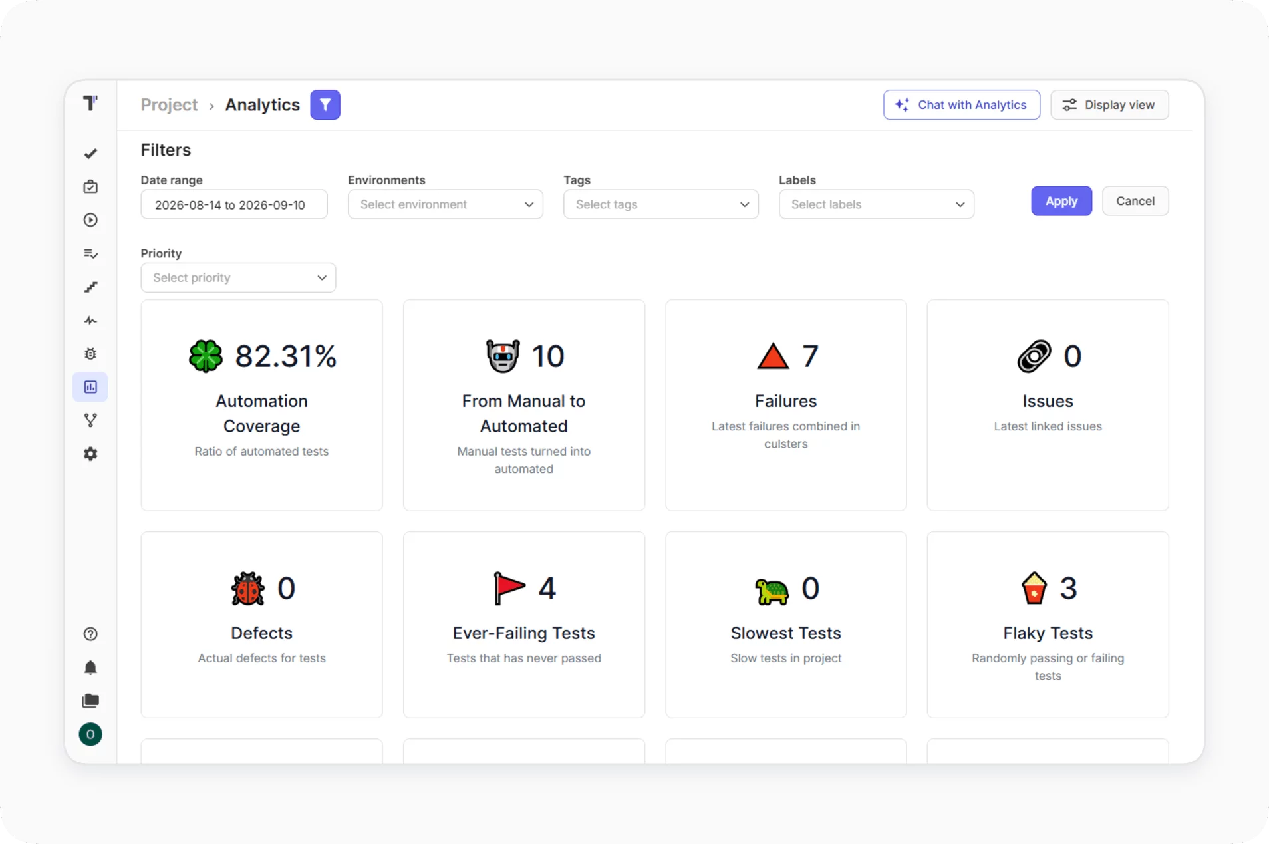Open the checklist Plans sidebar icon
Image resolution: width=1269 pixels, height=844 pixels.
(90, 253)
